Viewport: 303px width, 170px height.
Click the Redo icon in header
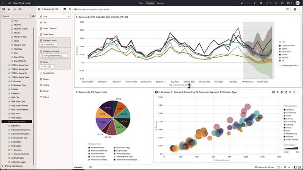coord(249,3)
